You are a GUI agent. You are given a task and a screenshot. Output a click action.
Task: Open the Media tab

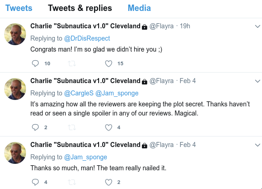(x=139, y=8)
